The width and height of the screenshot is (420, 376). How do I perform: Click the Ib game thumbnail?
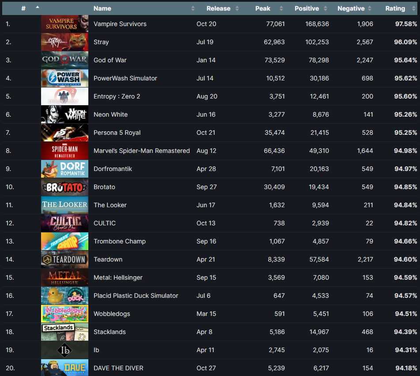point(64,350)
